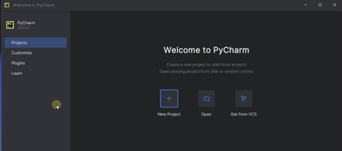Click the Get from VCS text label
Screen dimensions: 342x151
pos(243,114)
